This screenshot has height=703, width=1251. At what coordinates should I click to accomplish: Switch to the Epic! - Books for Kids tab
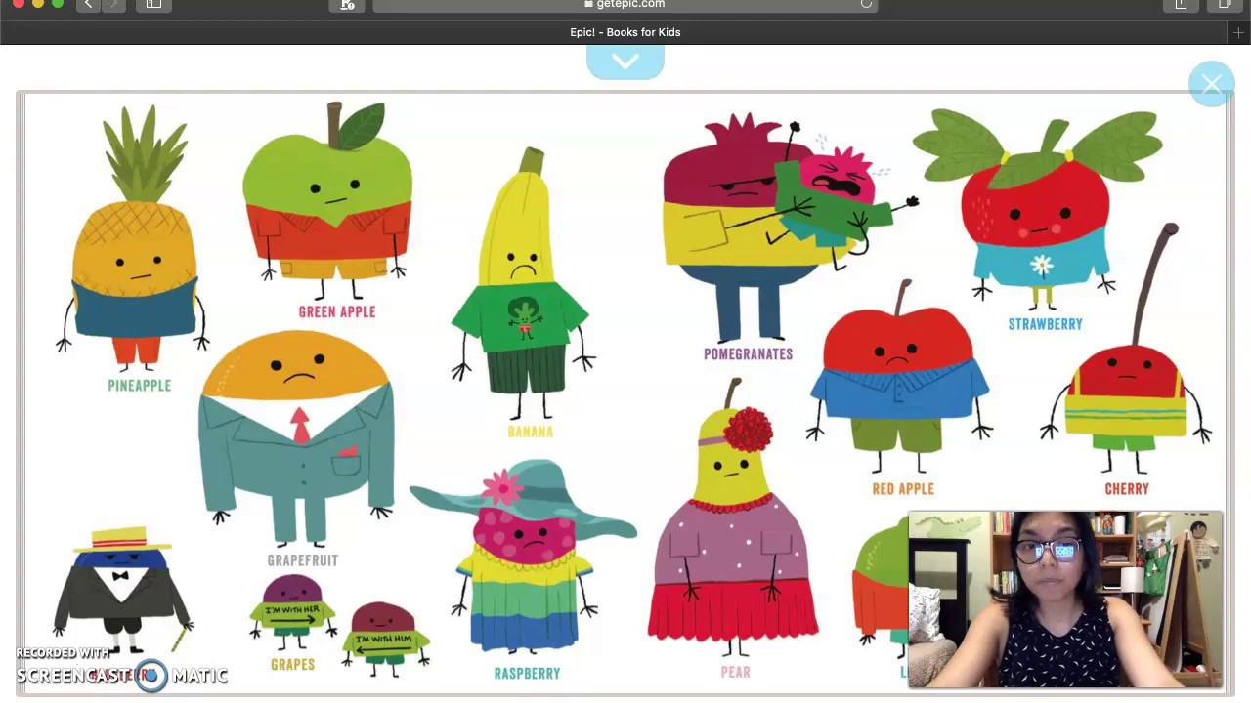625,32
